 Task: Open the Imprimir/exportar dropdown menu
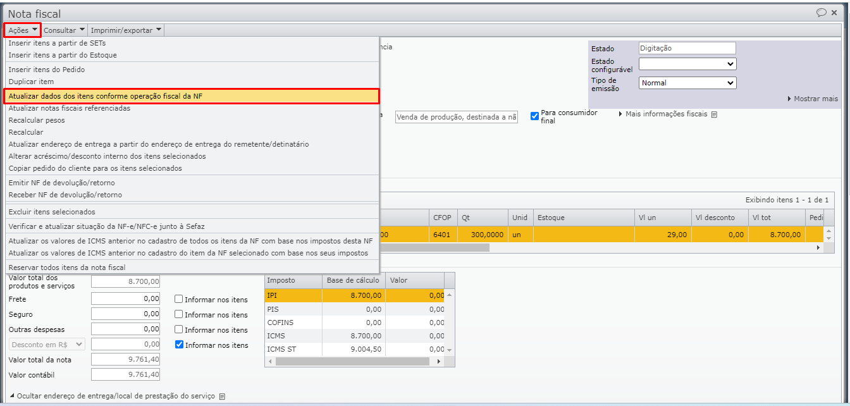tap(126, 30)
